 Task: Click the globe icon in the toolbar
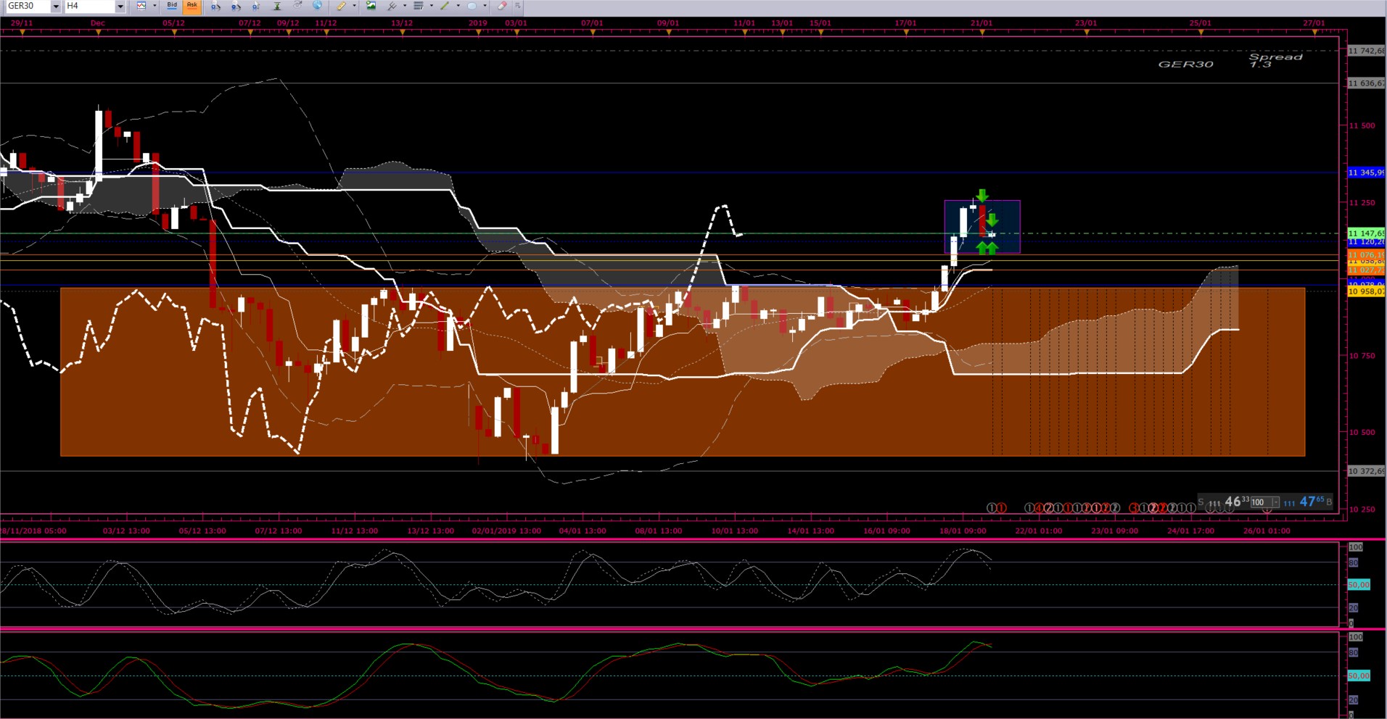pyautogui.click(x=317, y=6)
